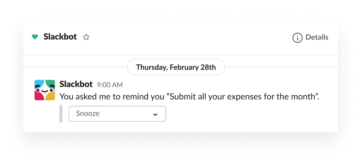Click the divider line left of date pill
361x155 pixels.
point(75,67)
